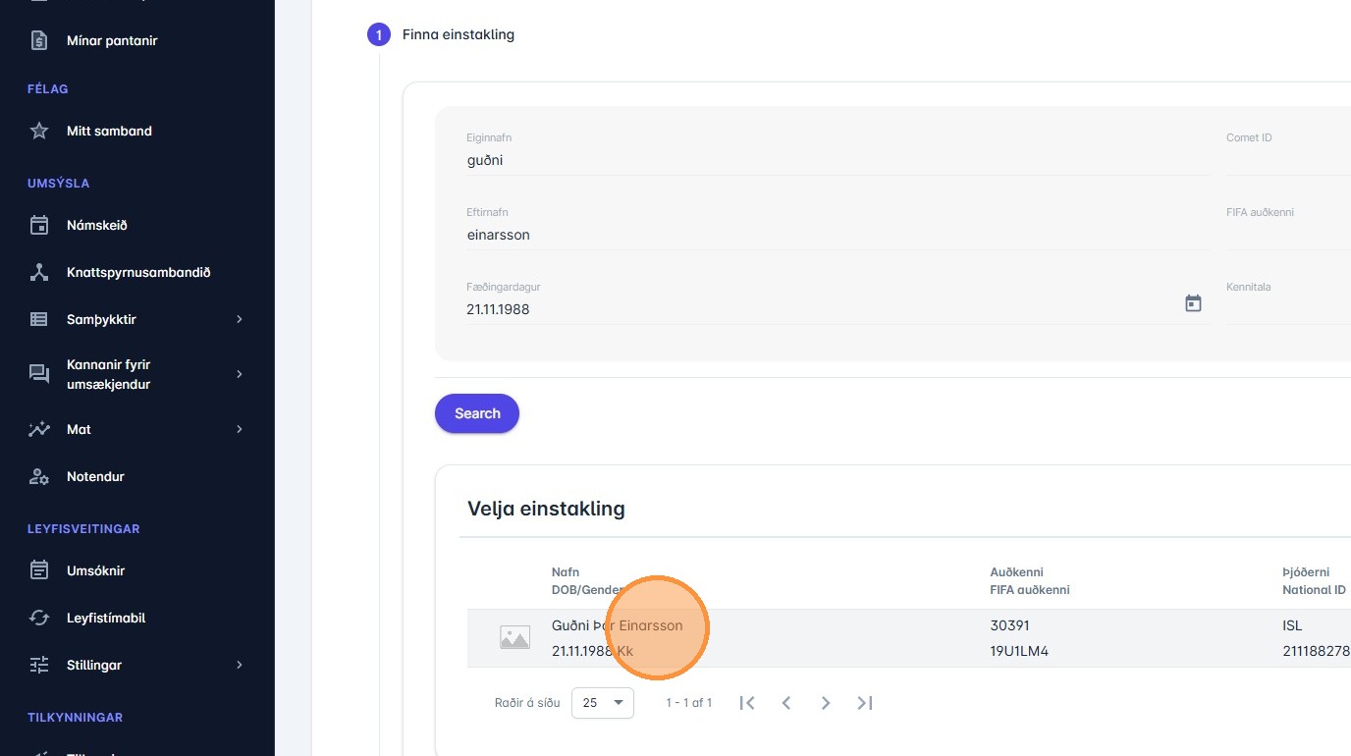This screenshot has height=756, width=1351.
Task: Click the Knattspyrnusambandið organization tree icon
Action: pos(39,272)
